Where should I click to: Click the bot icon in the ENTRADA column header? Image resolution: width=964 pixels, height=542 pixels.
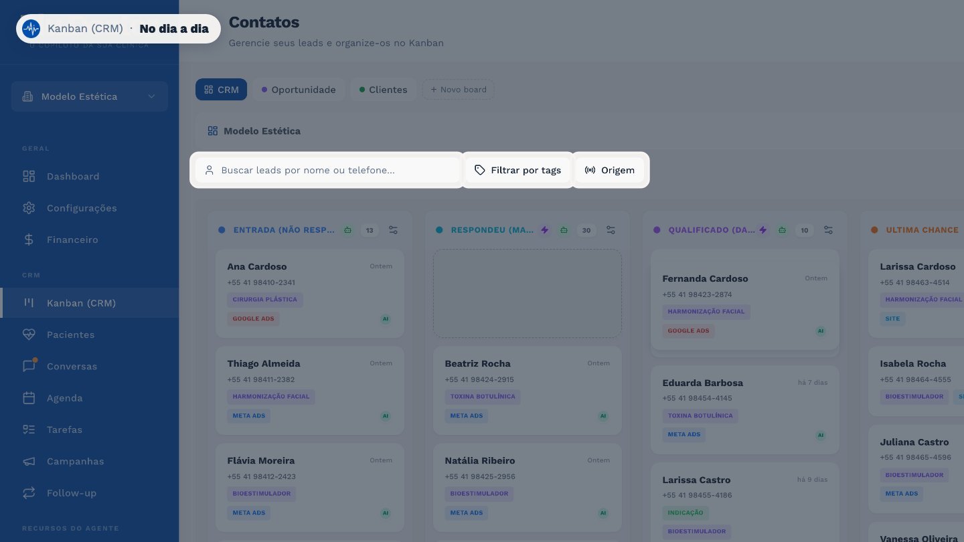(x=347, y=230)
